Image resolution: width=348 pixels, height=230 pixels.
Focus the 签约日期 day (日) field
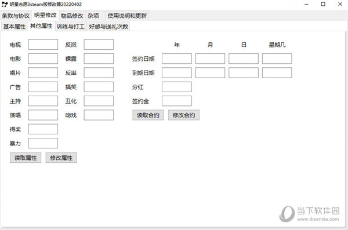244,59
